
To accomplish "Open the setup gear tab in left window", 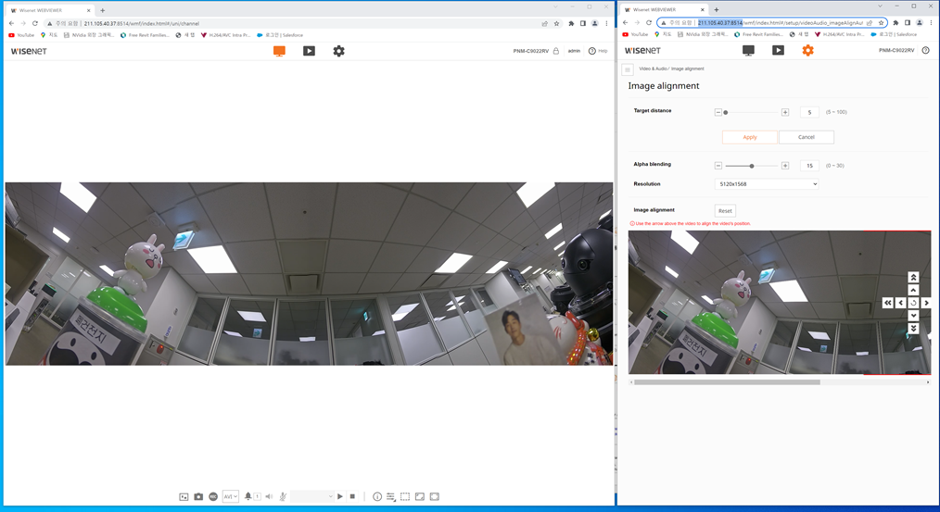I will pyautogui.click(x=338, y=51).
